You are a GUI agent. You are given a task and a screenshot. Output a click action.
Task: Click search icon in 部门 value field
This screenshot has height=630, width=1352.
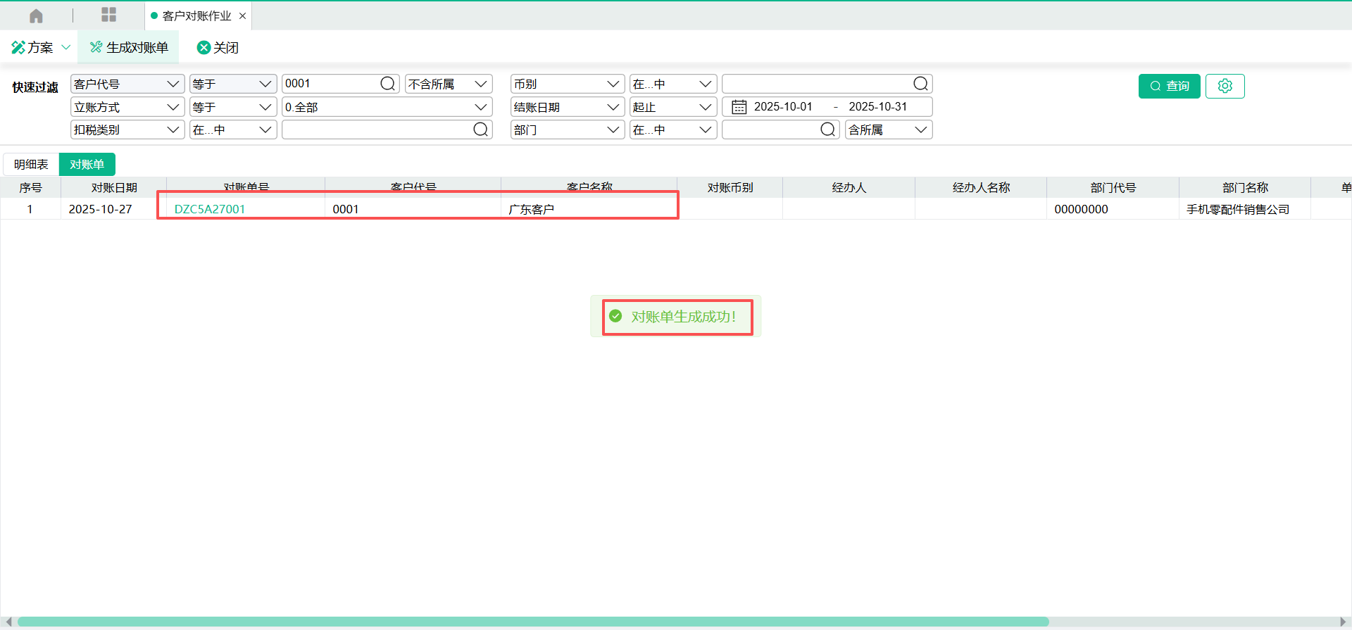(x=827, y=130)
